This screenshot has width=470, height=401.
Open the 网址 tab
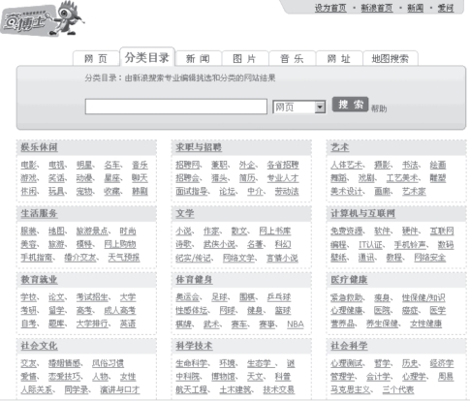pos(338,58)
